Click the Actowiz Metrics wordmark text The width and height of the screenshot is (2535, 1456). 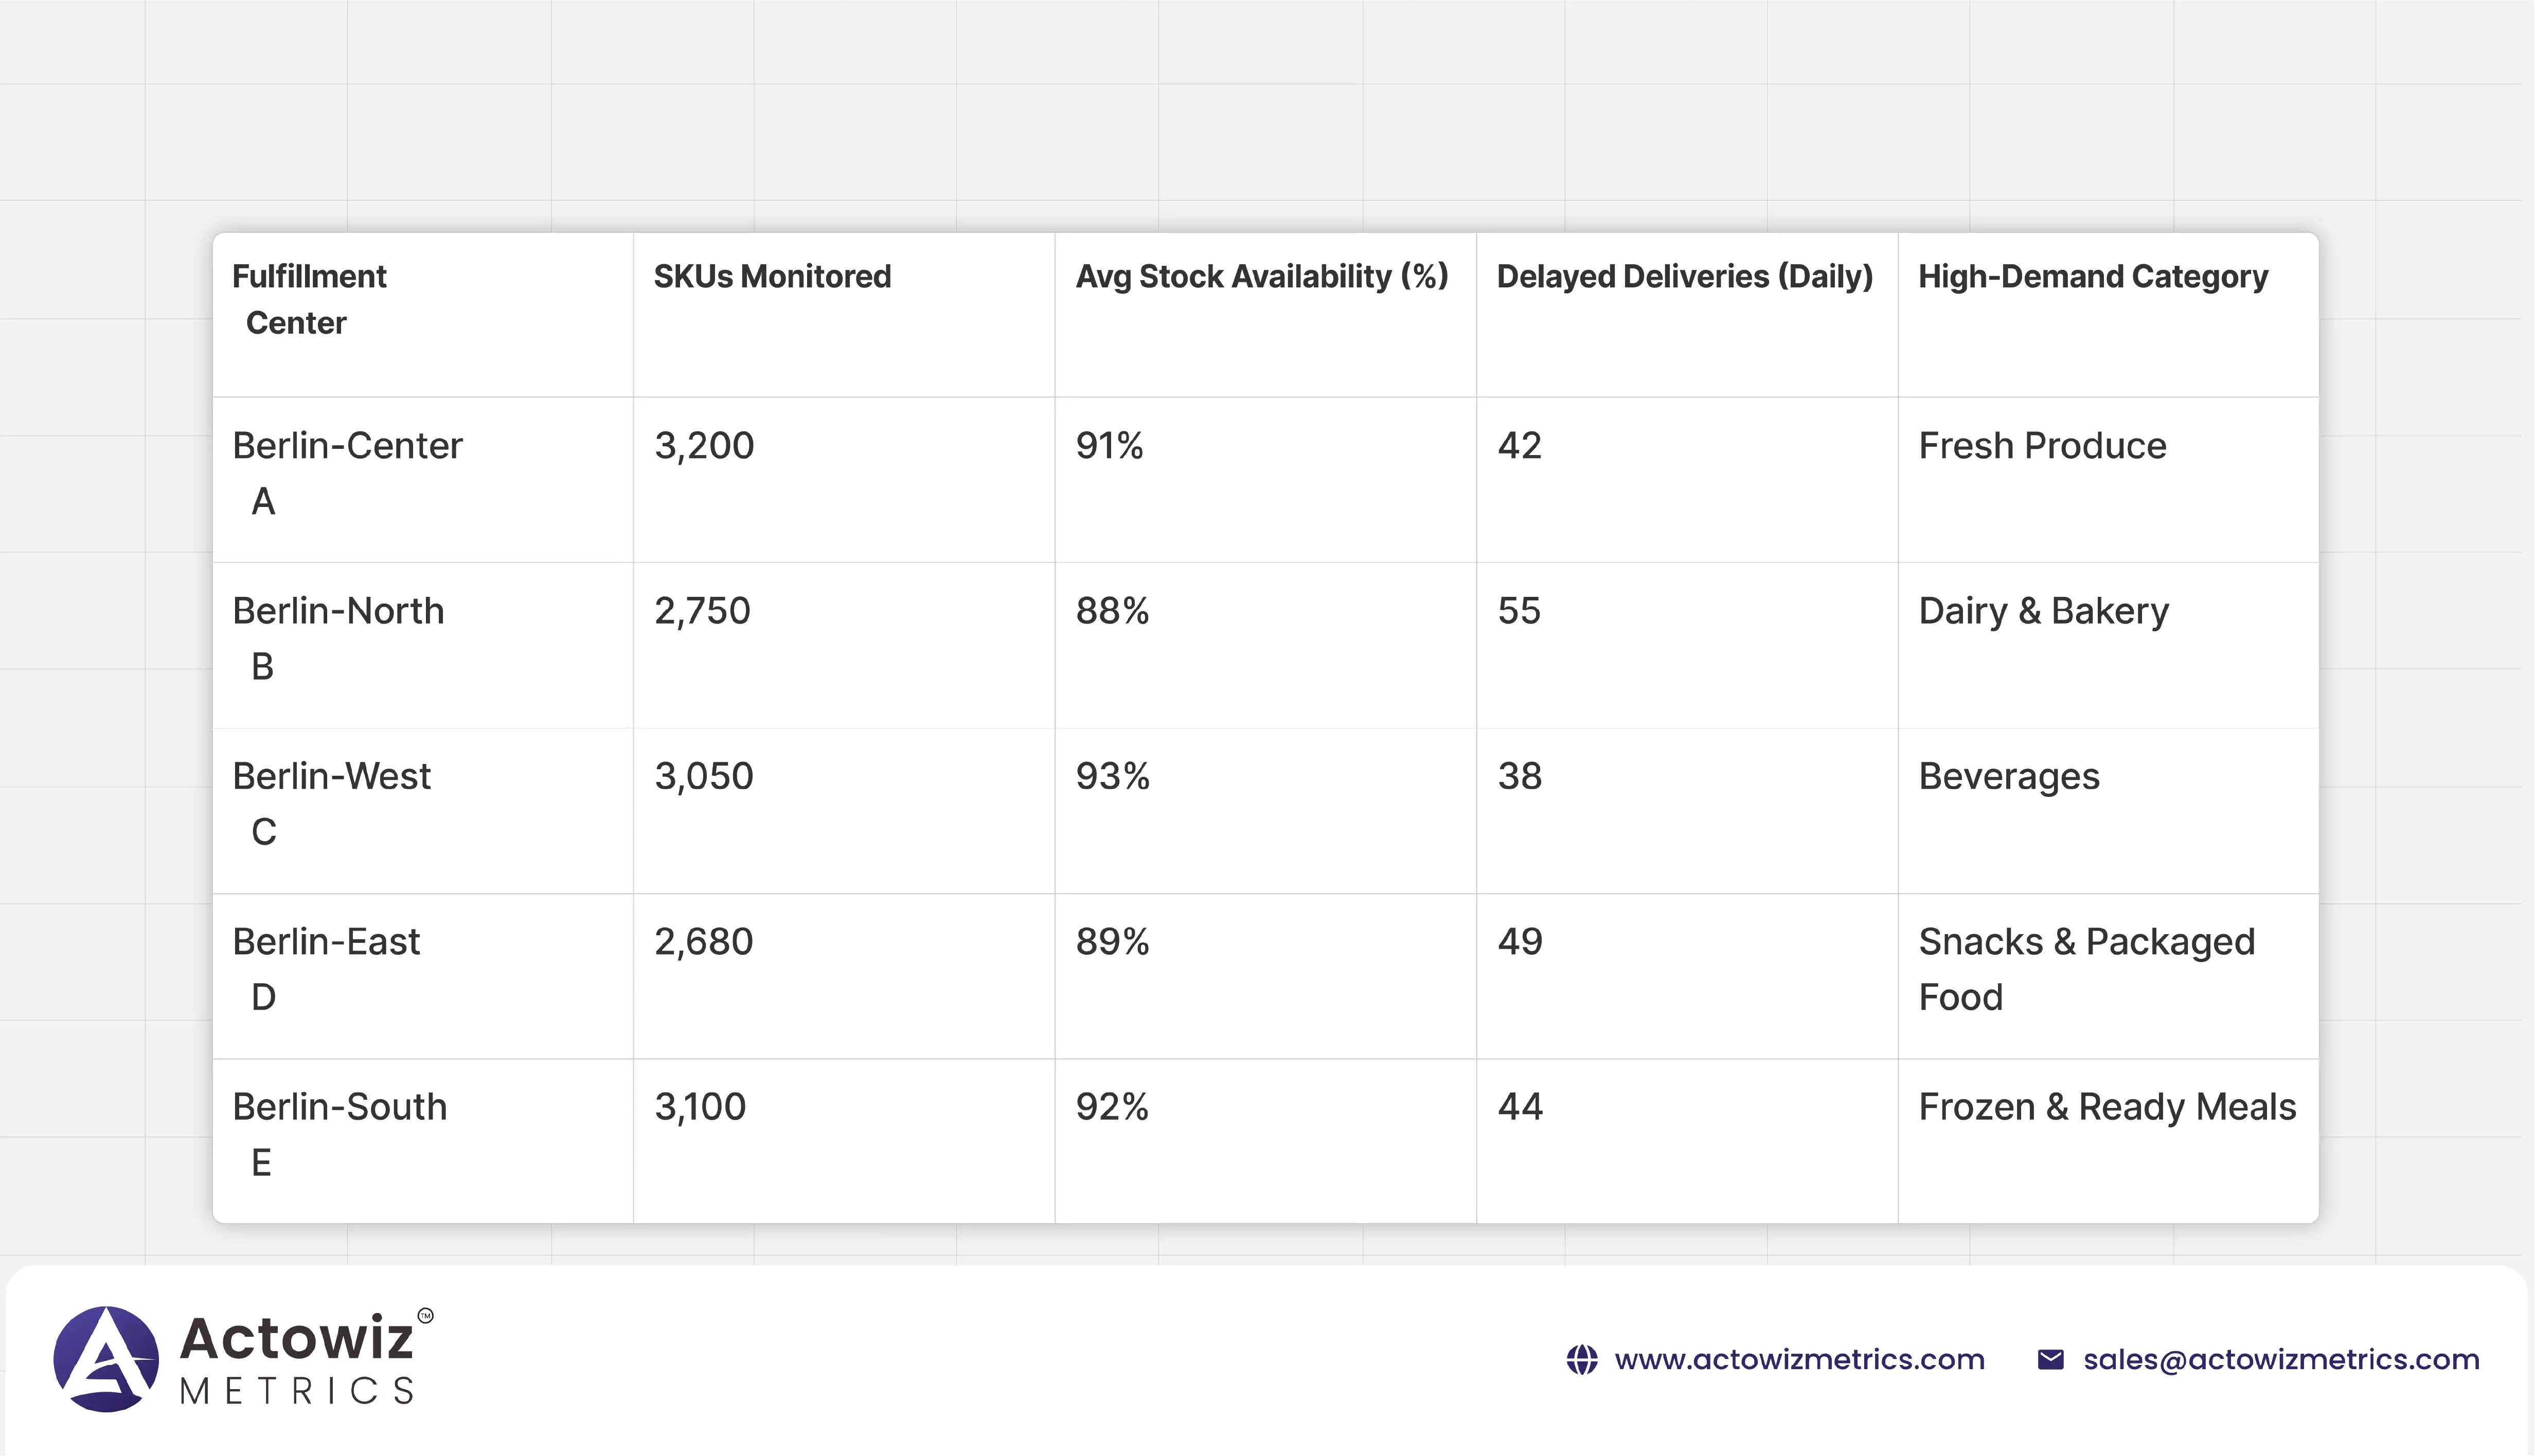296,1359
